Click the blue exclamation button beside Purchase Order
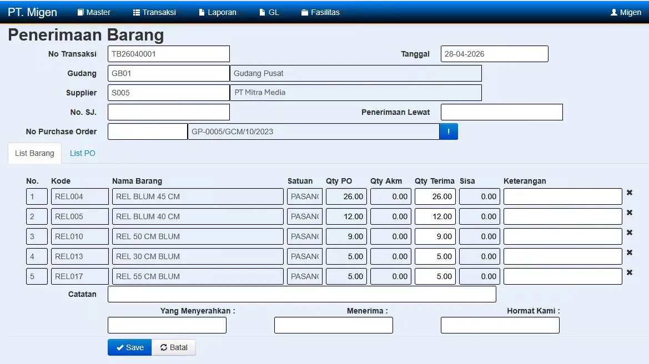 click(448, 132)
